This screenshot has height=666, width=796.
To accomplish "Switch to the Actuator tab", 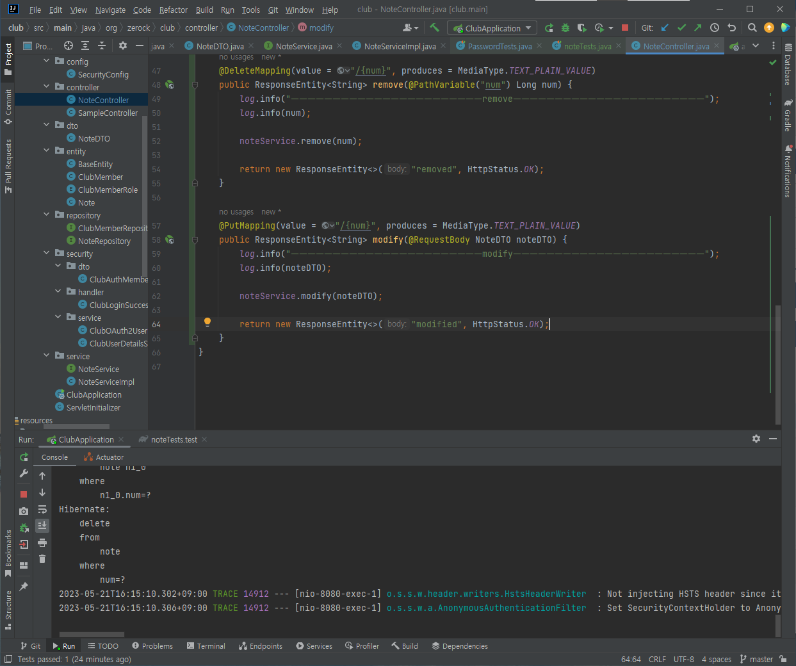I will coord(104,457).
